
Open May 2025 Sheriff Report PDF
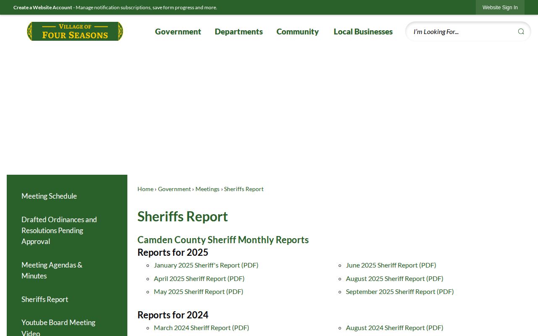tap(198, 291)
